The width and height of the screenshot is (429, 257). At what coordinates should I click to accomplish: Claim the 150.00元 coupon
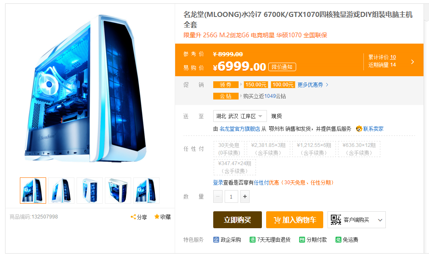[x=256, y=85]
